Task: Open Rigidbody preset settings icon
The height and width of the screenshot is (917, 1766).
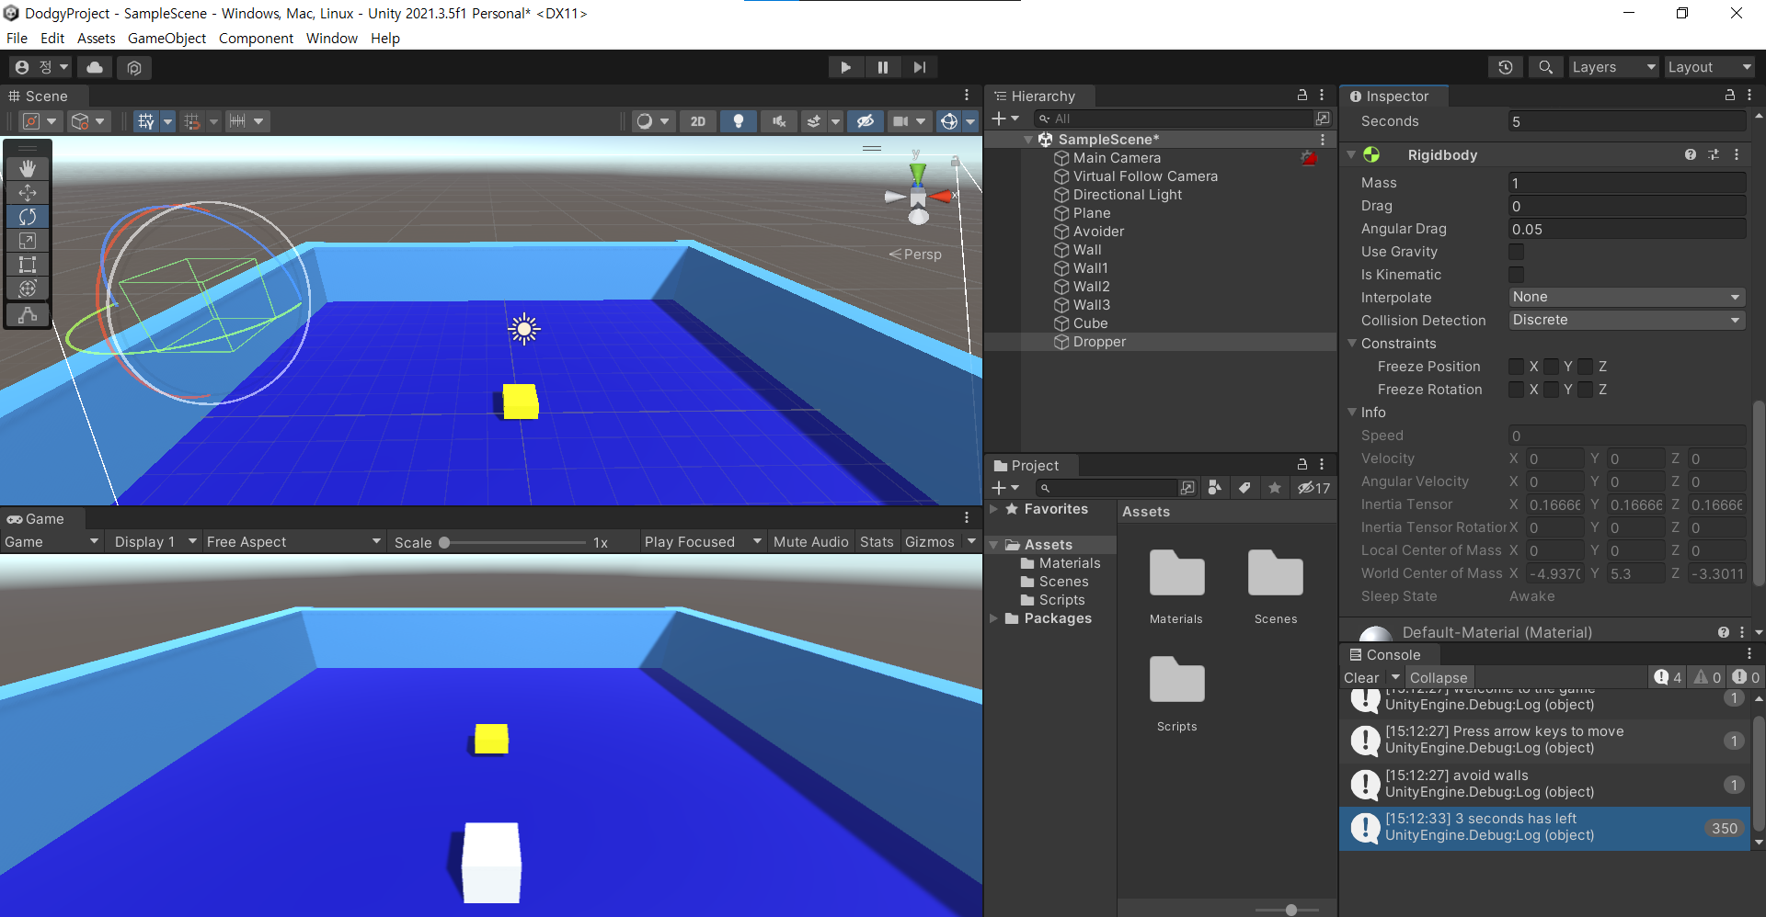Action: click(1714, 155)
